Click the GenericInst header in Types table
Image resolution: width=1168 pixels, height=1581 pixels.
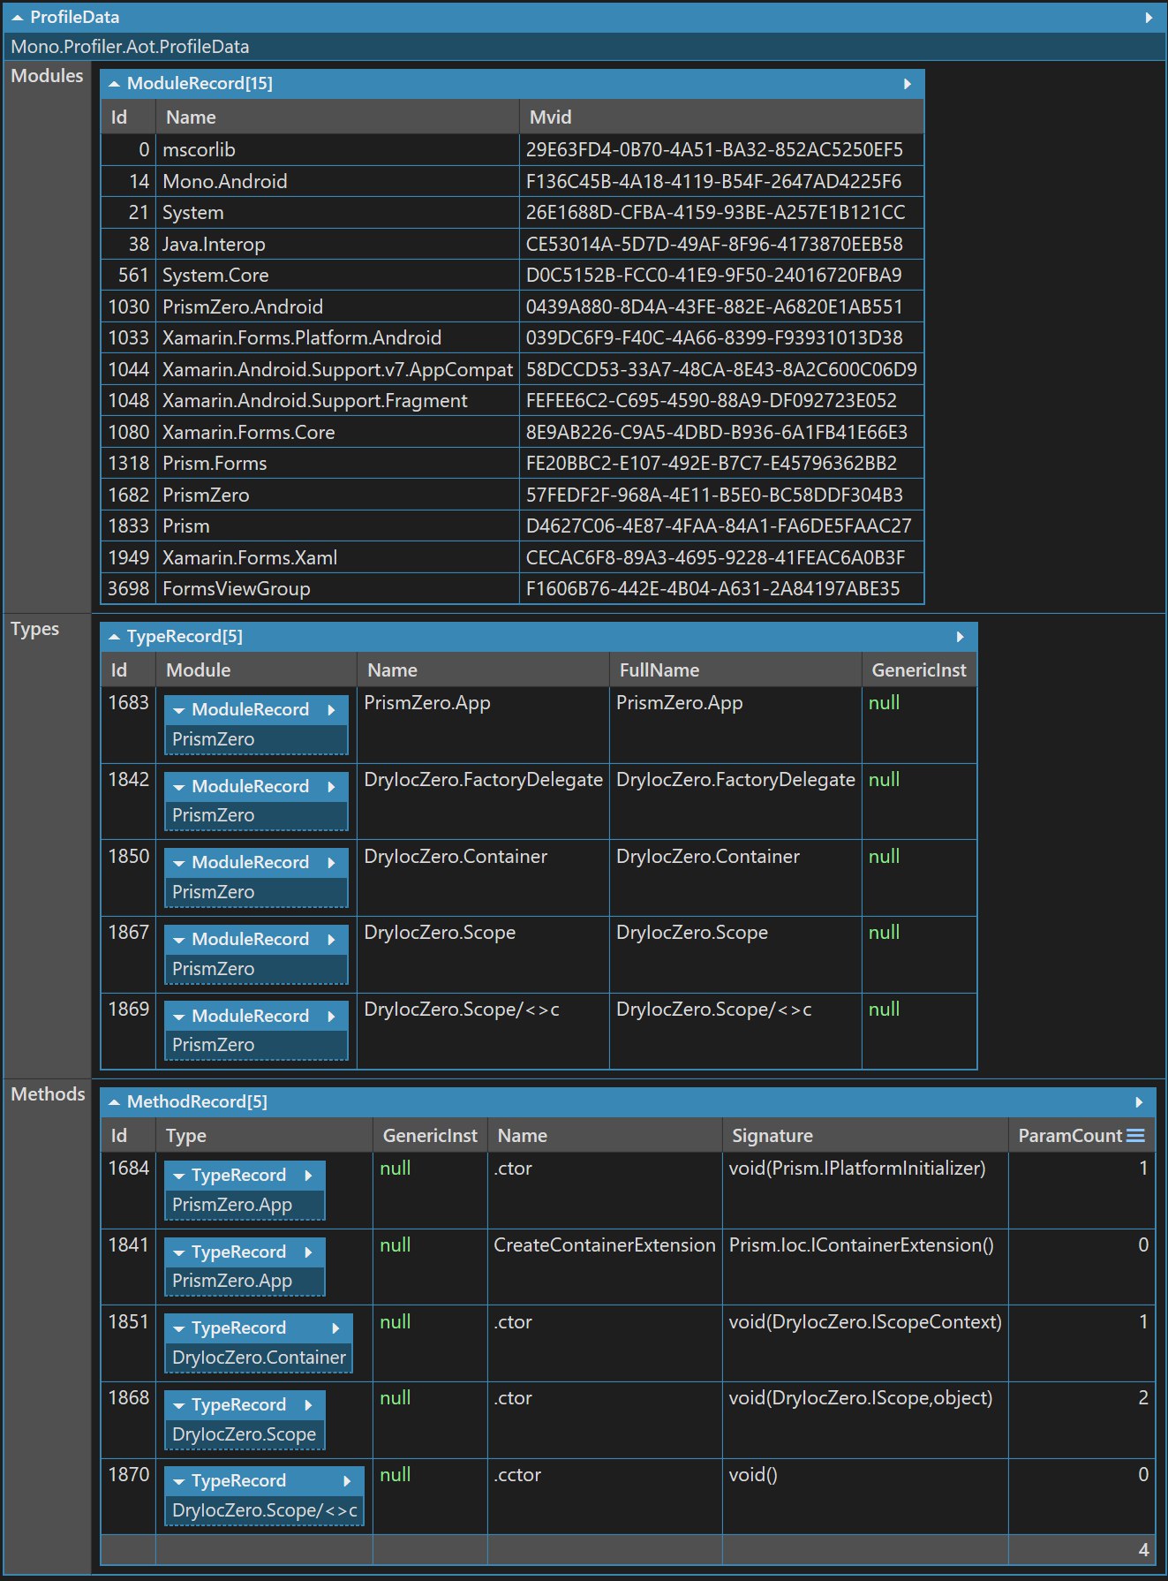click(919, 670)
